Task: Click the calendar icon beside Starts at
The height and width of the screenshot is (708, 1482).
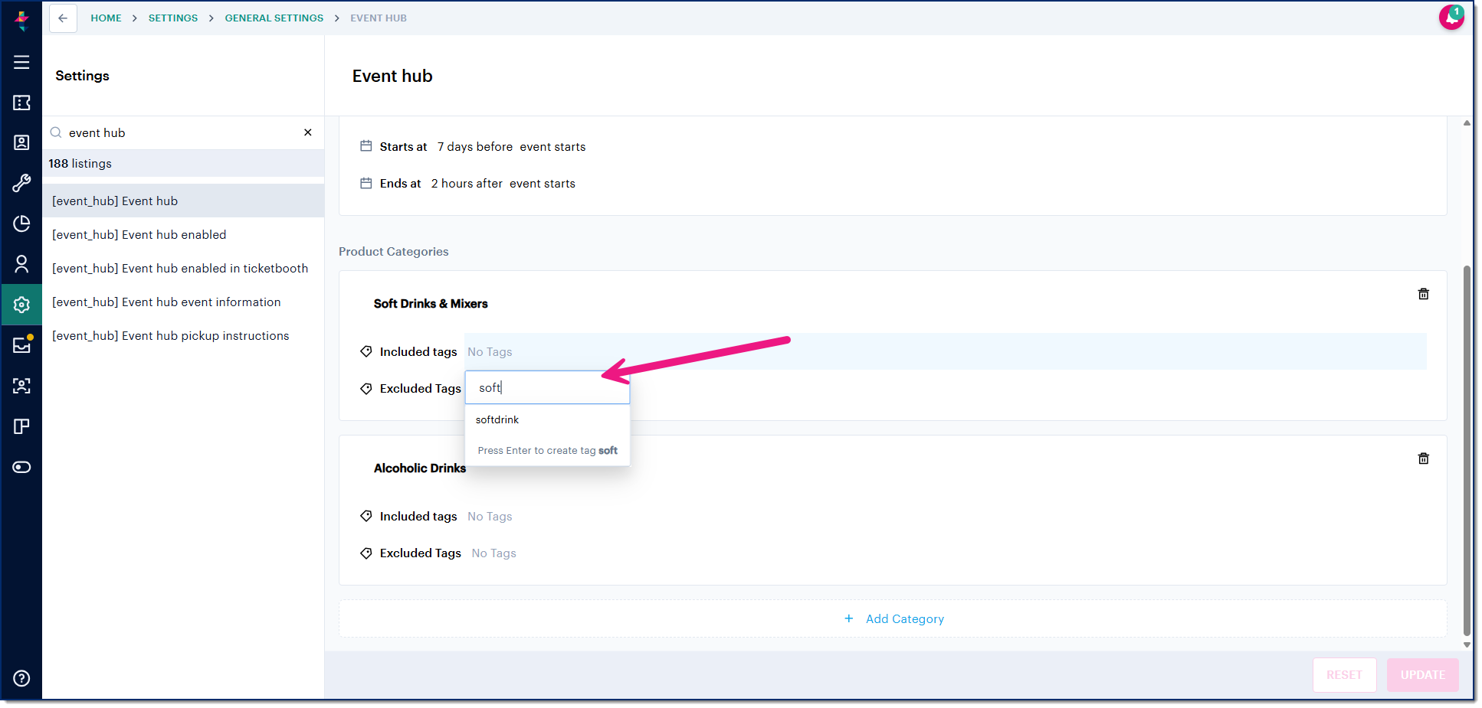Action: [366, 146]
